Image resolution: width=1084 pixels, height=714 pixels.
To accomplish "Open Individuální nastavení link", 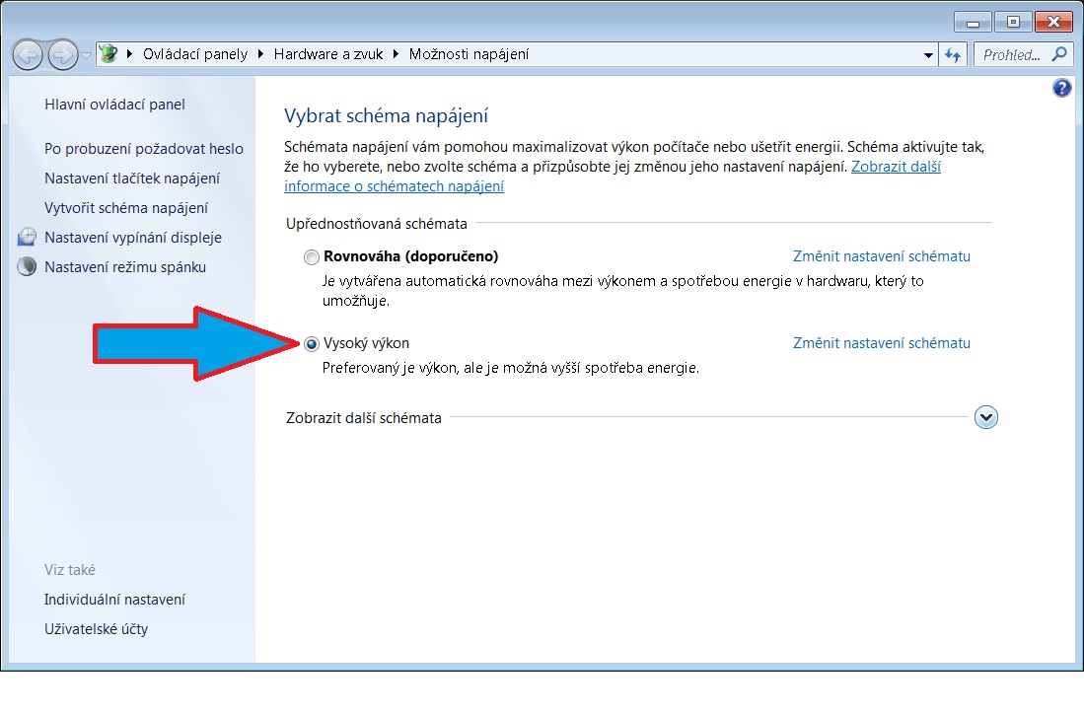I will pyautogui.click(x=114, y=600).
